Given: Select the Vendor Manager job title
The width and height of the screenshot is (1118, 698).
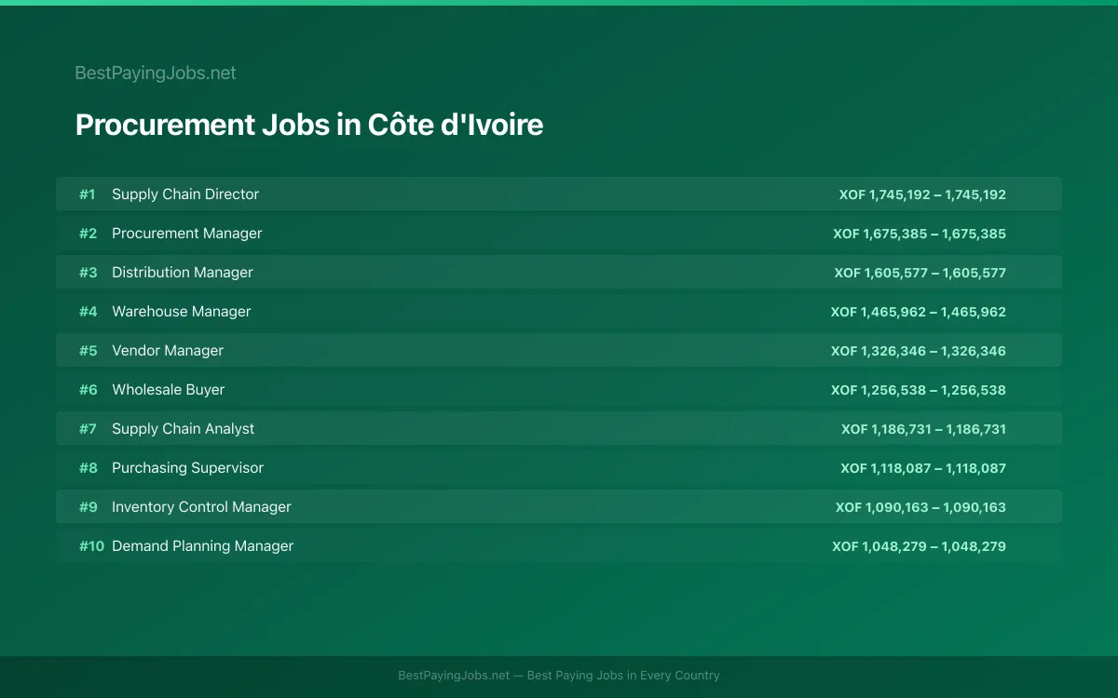Looking at the screenshot, I should (x=168, y=351).
